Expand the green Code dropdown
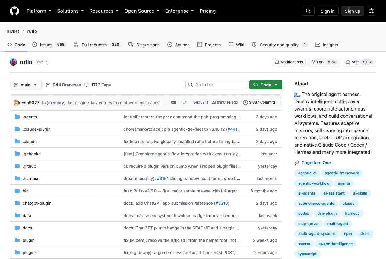The height and width of the screenshot is (259, 386). (266, 85)
